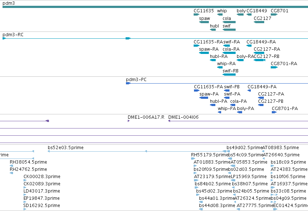308x211 pixels.
Task: Select the pdm3 gene bar
Action: pos(155,7)
